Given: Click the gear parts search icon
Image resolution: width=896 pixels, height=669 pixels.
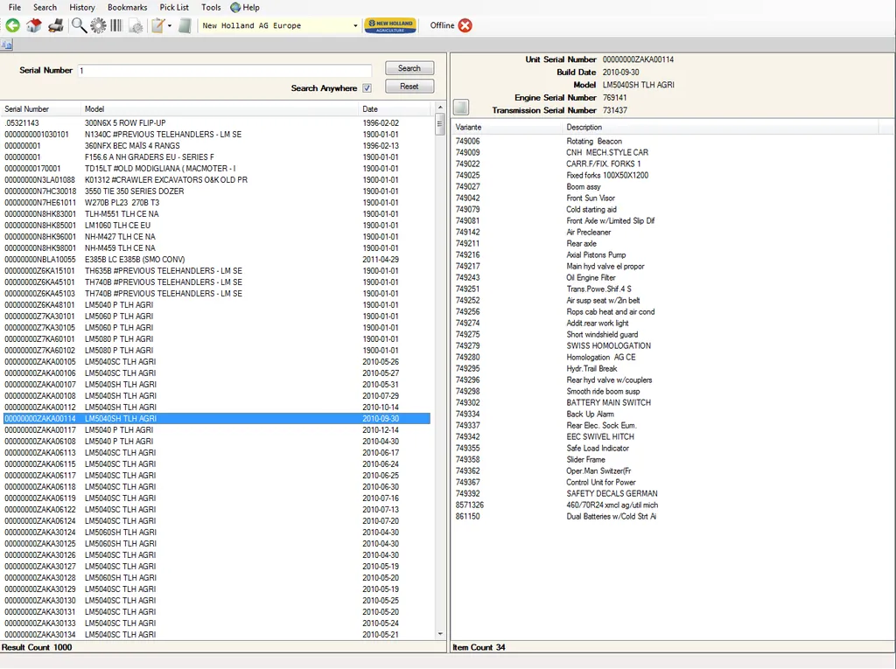Looking at the screenshot, I should pyautogui.click(x=98, y=25).
